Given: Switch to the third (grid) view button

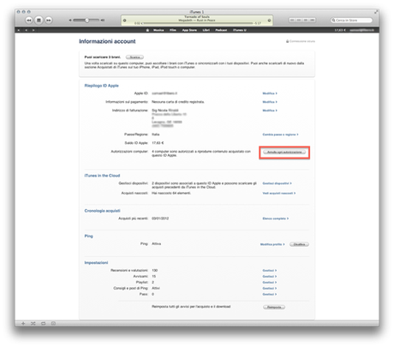Looking at the screenshot, I should coord(306,21).
